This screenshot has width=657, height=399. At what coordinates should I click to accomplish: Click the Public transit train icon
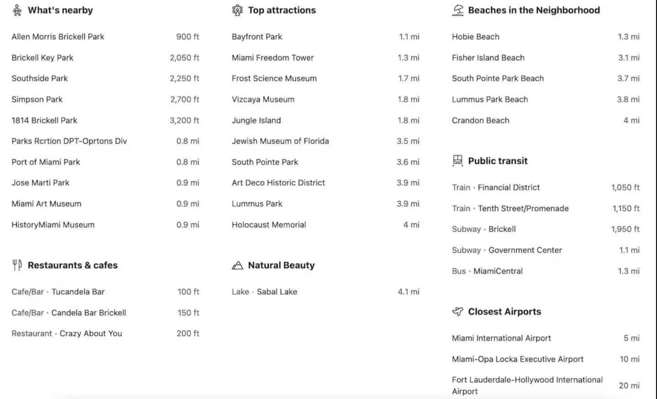tap(457, 161)
